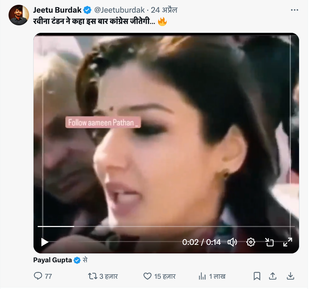310x289 pixels.
Task: Click the reply icon with 77 replies
Action: [x=38, y=276]
